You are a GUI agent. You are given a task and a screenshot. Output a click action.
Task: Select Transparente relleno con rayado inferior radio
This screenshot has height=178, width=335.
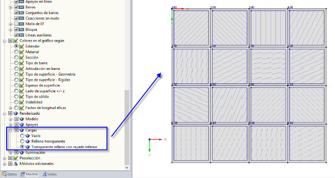[22, 147]
